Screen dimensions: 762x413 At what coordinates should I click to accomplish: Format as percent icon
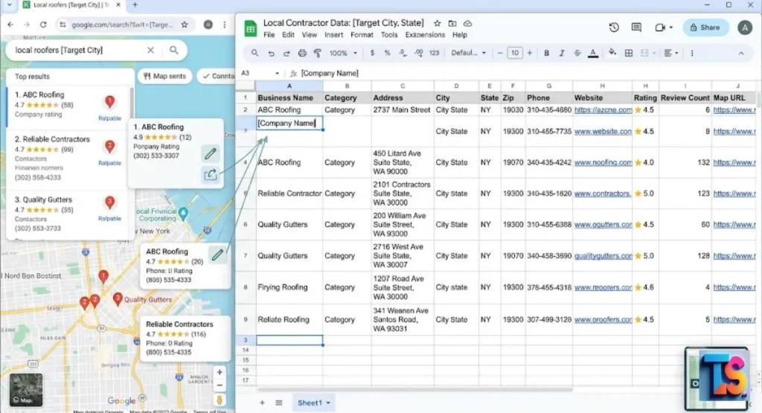[387, 53]
